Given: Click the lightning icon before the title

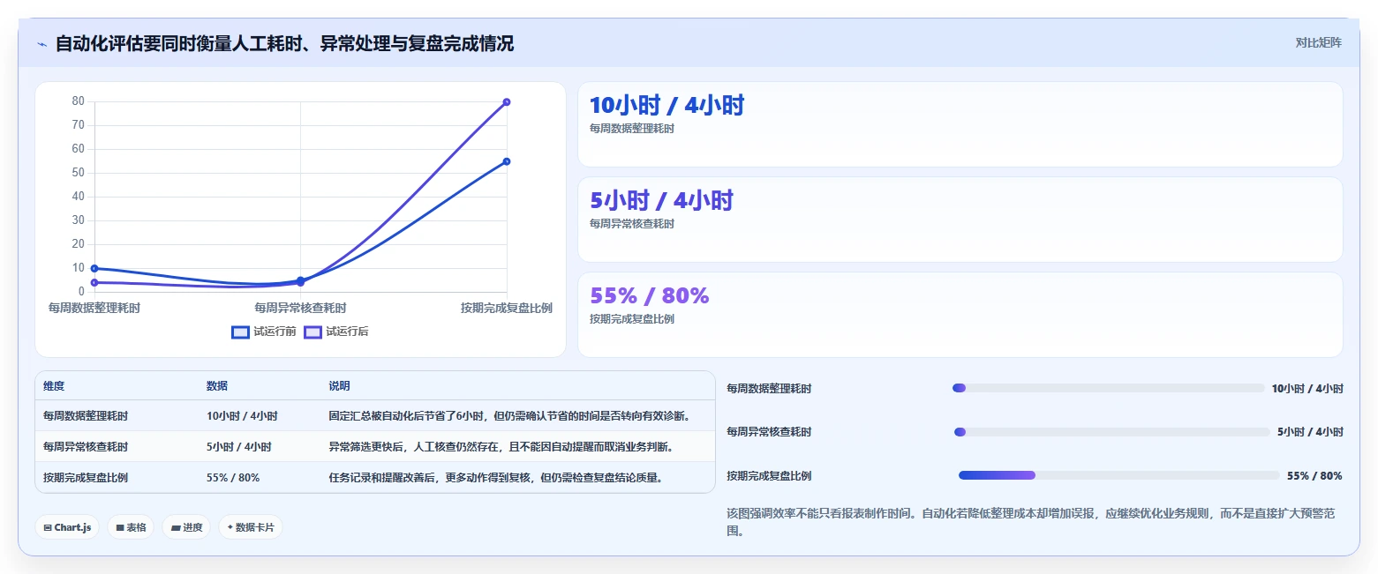Looking at the screenshot, I should click(41, 44).
